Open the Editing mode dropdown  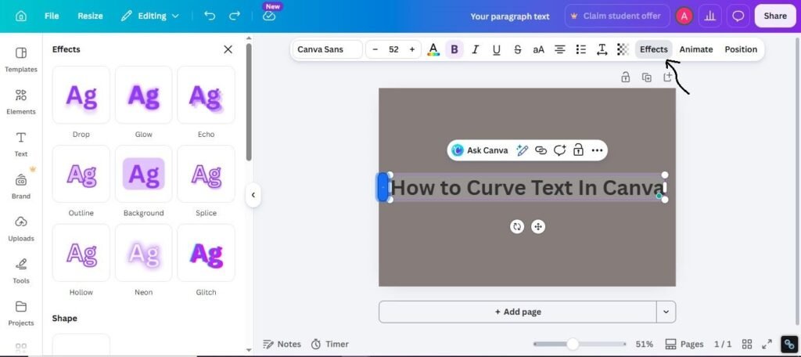point(149,16)
